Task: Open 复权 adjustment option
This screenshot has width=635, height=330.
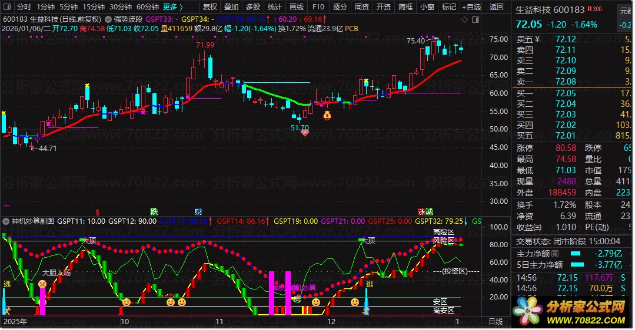Action: (x=210, y=7)
